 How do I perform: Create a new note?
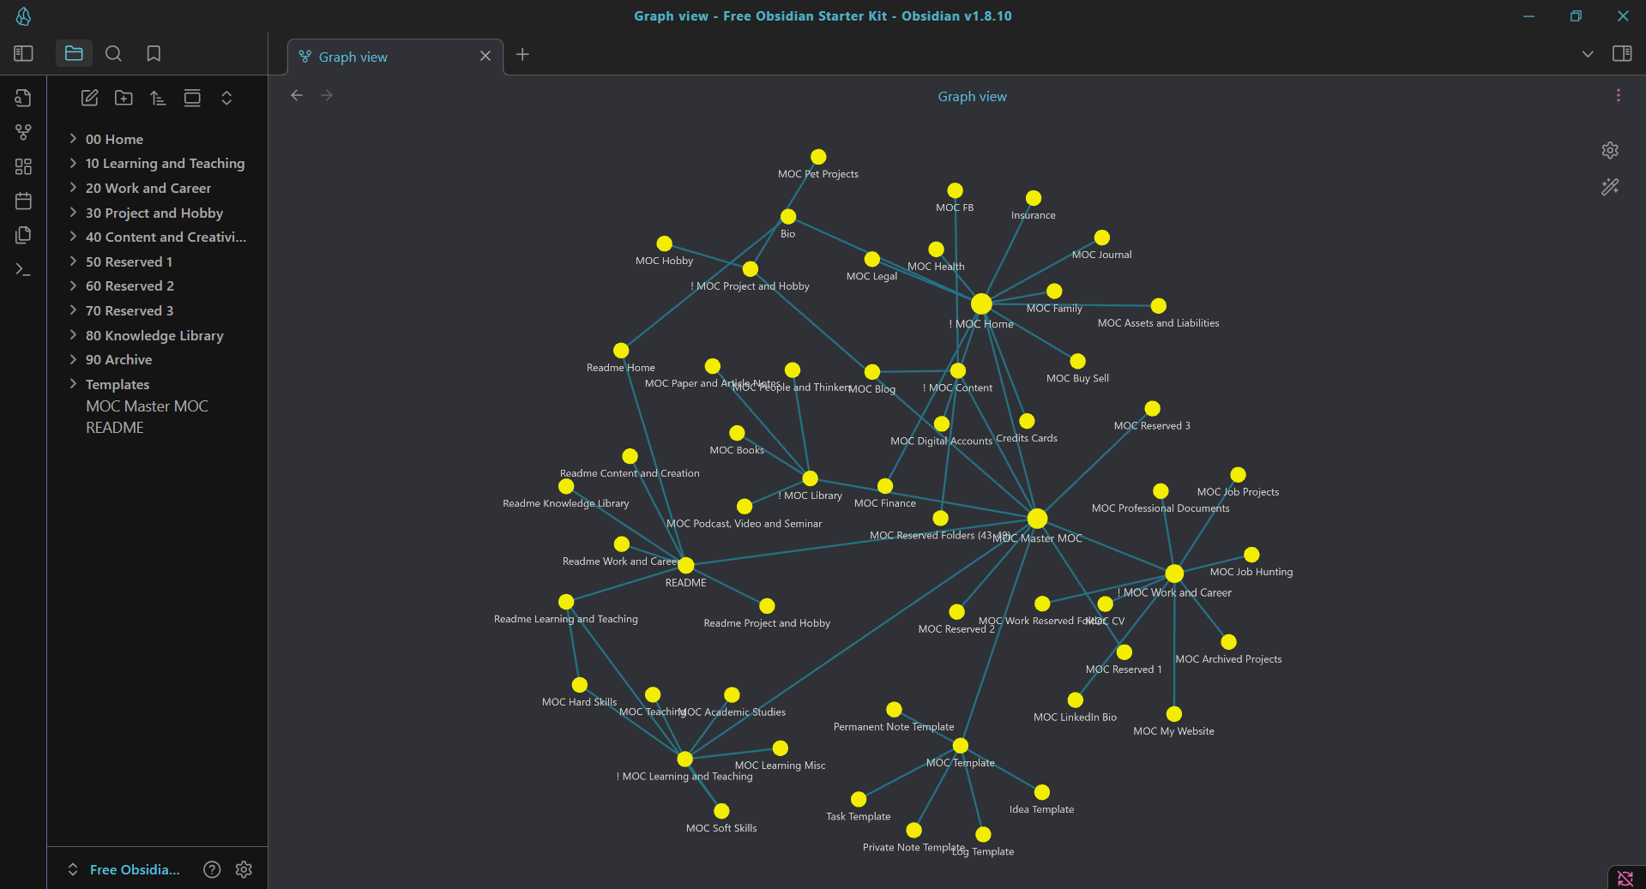(89, 98)
